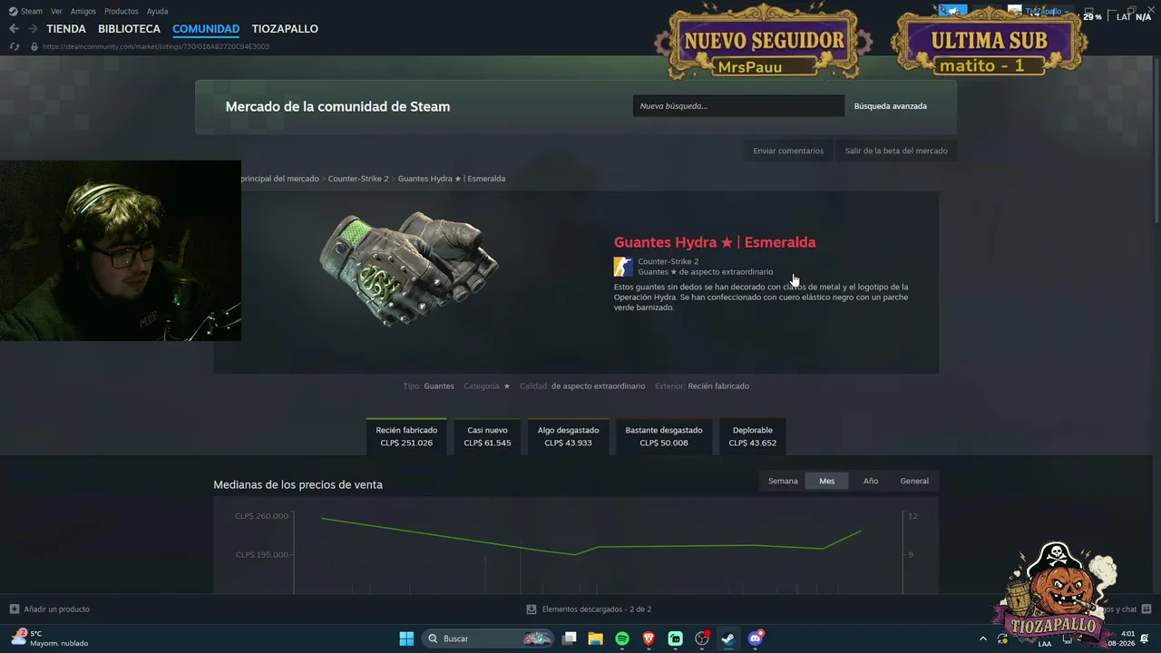Open Elementos descargados status
This screenshot has width=1161, height=653.
click(x=597, y=609)
